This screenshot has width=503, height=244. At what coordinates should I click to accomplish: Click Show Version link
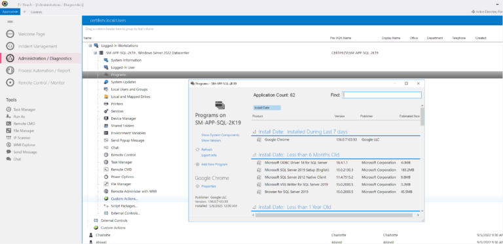point(211,141)
